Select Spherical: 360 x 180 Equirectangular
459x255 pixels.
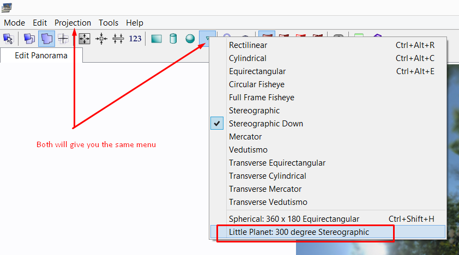tap(294, 219)
